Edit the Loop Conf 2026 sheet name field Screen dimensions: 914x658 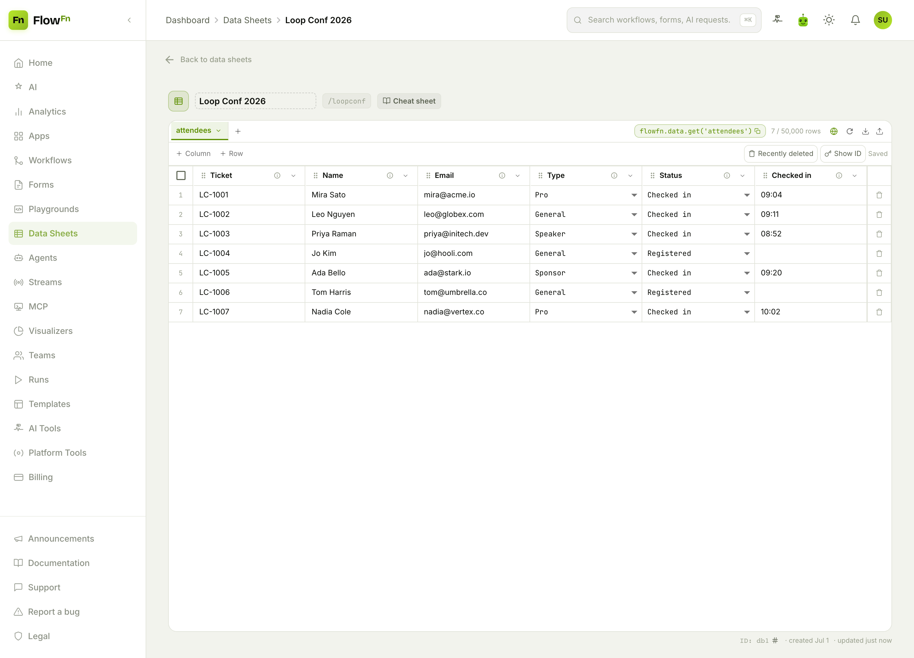click(x=256, y=101)
